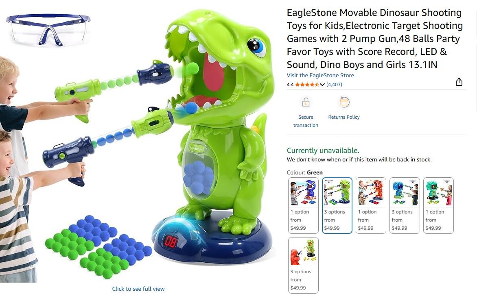The height and width of the screenshot is (294, 477).
Task: Click the Secure transaction padlock icon
Action: pyautogui.click(x=306, y=102)
